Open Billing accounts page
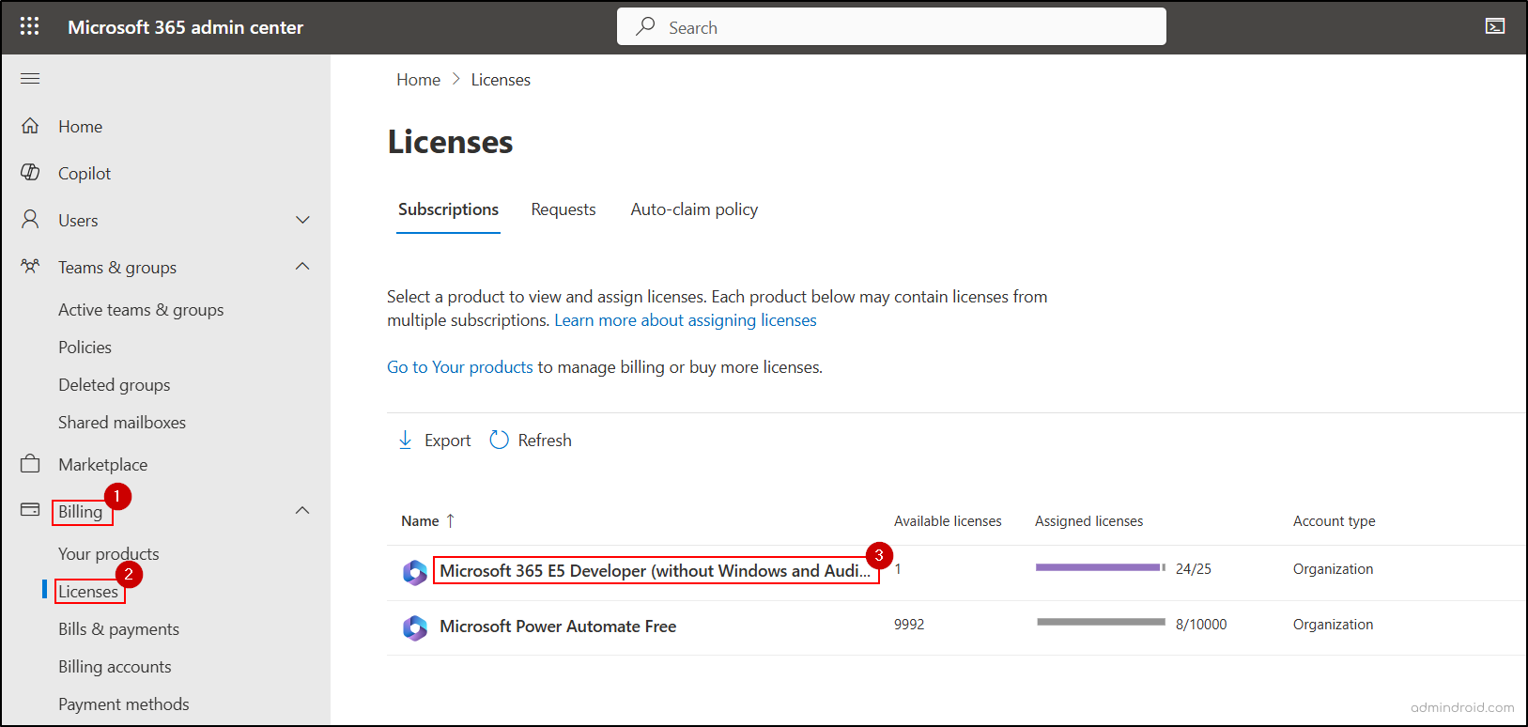Screen dimensions: 1528x727 point(115,666)
